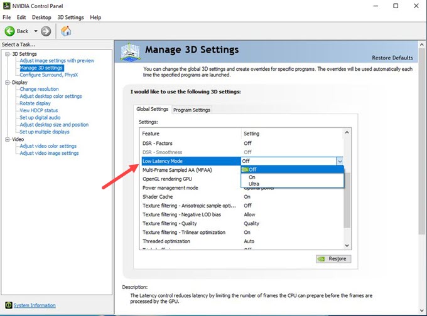Viewport: 427px width, 316px height.
Task: Open the Edit menu
Action: pyautogui.click(x=21, y=17)
